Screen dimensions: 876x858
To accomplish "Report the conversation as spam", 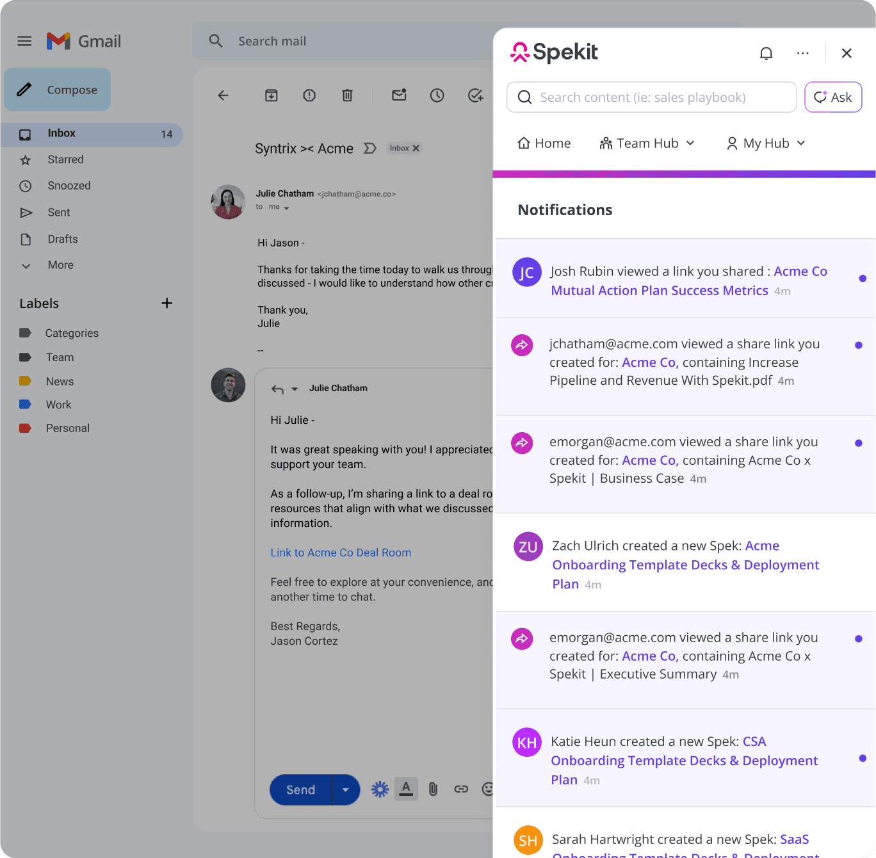I will [x=309, y=95].
